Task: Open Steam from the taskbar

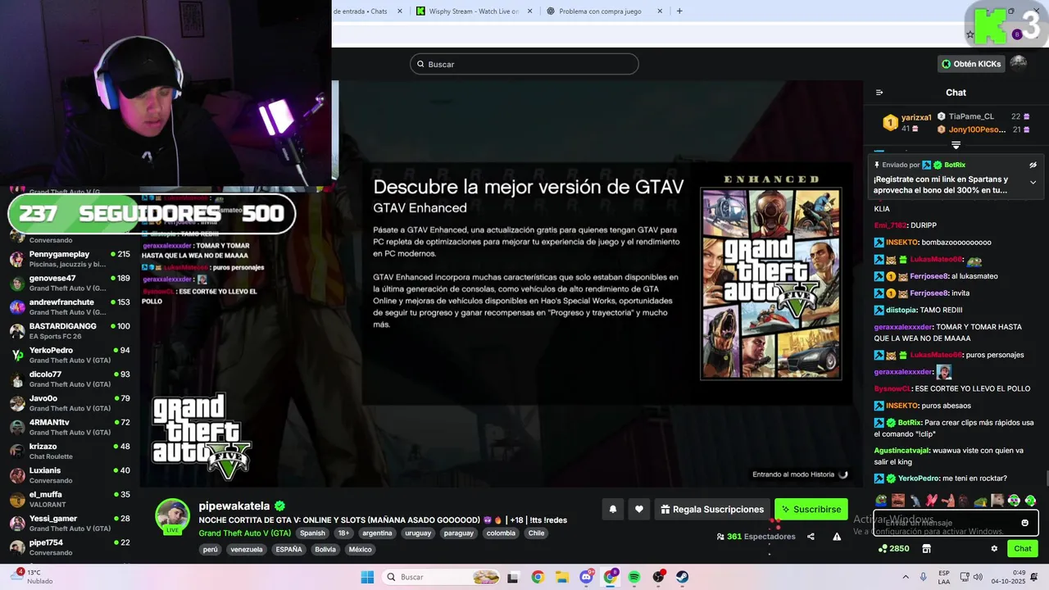Action: (x=682, y=577)
